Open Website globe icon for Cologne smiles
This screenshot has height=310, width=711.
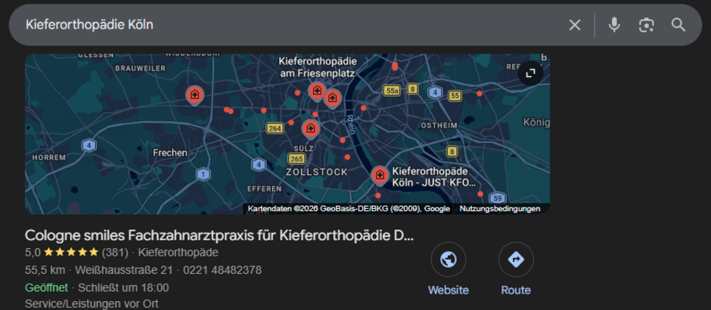(x=449, y=259)
